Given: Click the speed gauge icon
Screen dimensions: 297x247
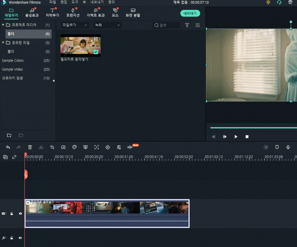Looking at the screenshot, I should pos(63,147).
